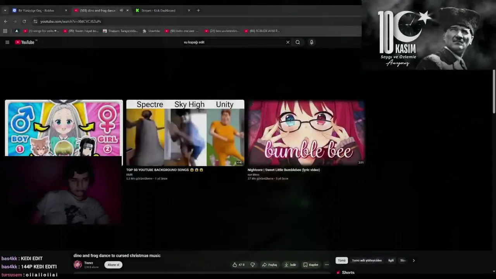This screenshot has height=279, width=496.
Task: Open the Uzantılar bookmark
Action: click(x=152, y=31)
